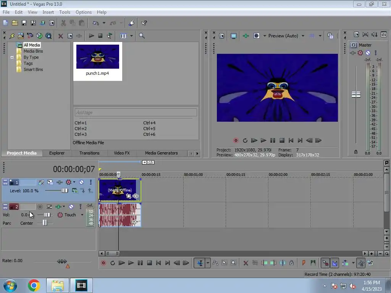Image resolution: width=391 pixels, height=293 pixels.
Task: Mute video track 1
Action: point(82,182)
